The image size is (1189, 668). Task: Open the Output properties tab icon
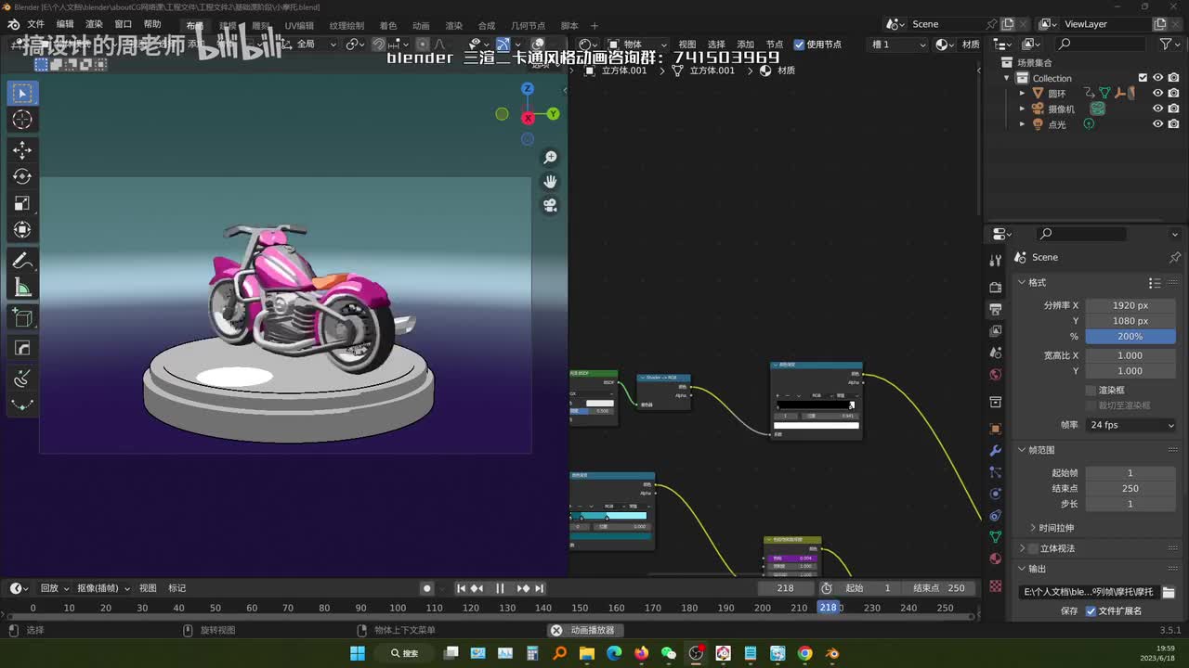[996, 309]
